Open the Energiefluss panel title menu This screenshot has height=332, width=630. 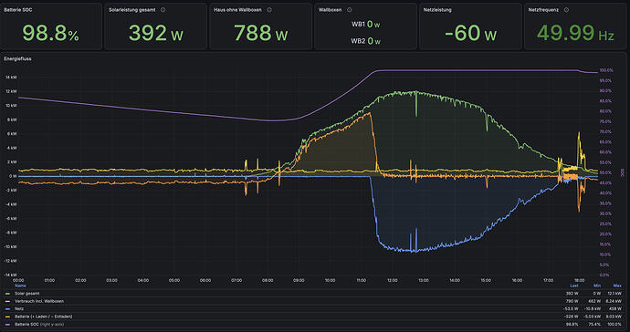pyautogui.click(x=17, y=58)
